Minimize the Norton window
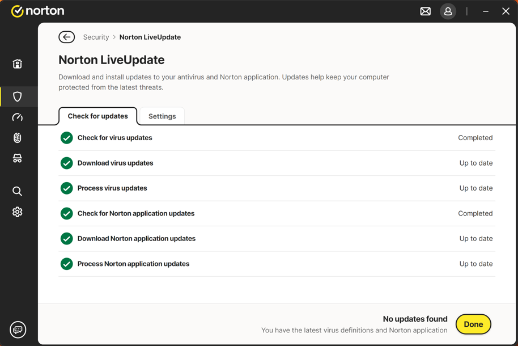This screenshot has height=346, width=518. pyautogui.click(x=486, y=11)
